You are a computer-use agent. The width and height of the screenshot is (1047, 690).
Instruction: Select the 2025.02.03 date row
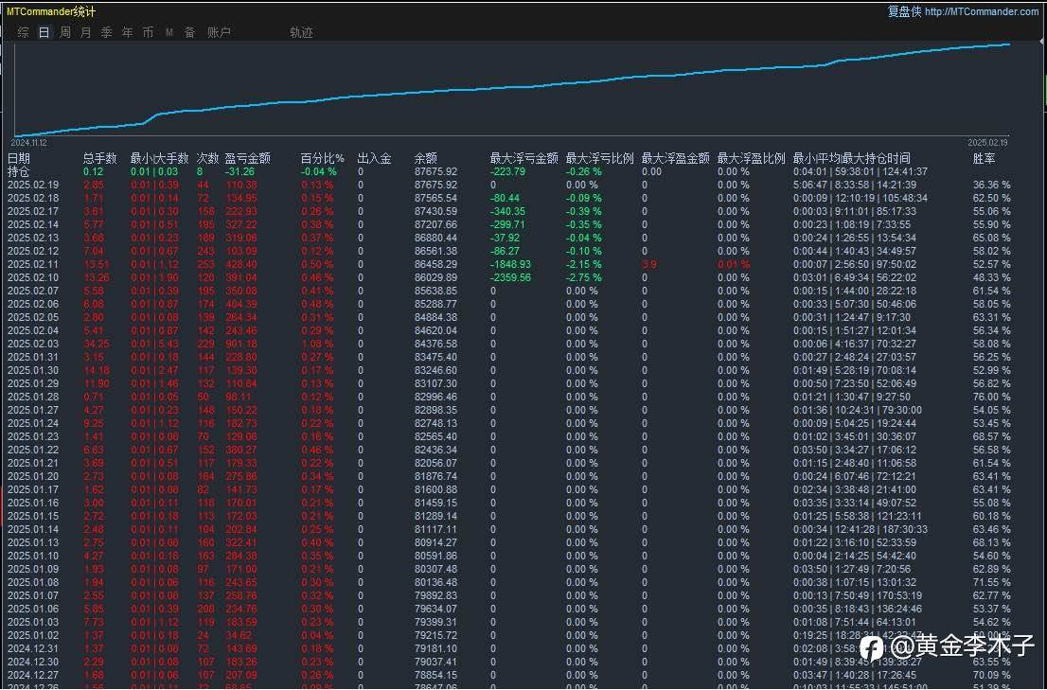pyautogui.click(x=33, y=344)
